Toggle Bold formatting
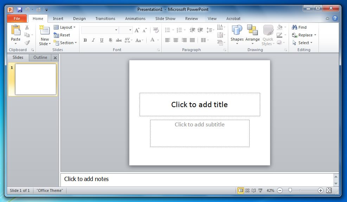This screenshot has width=347, height=202. click(85, 40)
